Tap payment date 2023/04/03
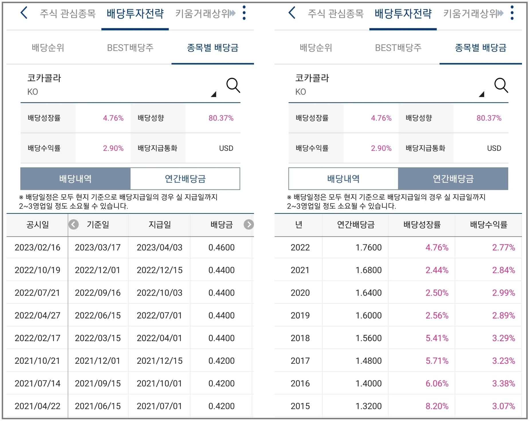 tap(159, 247)
